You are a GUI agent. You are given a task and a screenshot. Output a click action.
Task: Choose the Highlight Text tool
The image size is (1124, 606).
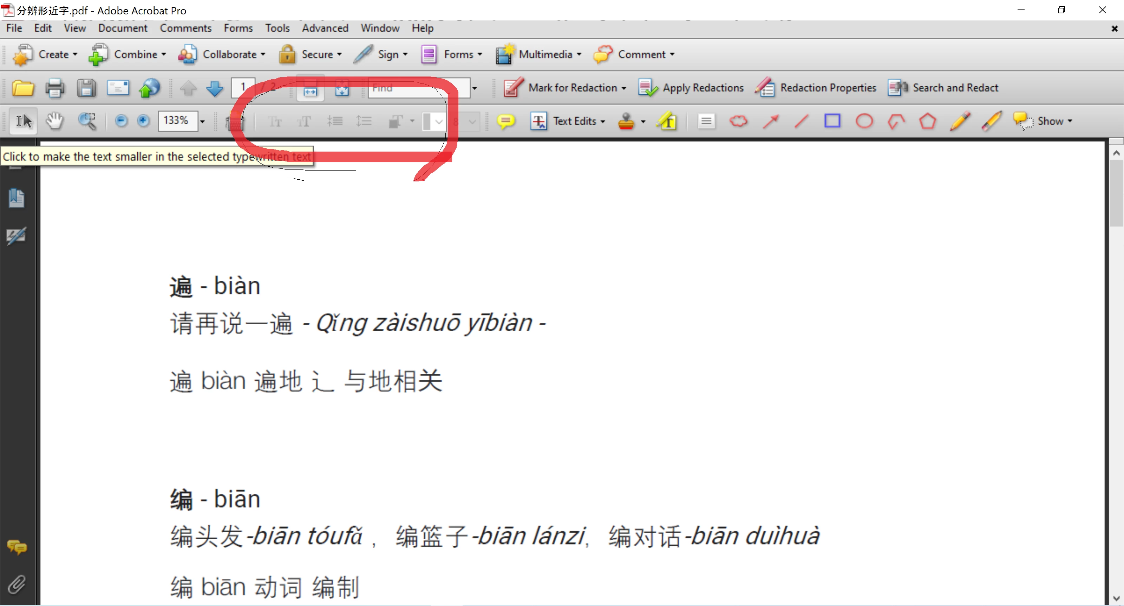(668, 121)
